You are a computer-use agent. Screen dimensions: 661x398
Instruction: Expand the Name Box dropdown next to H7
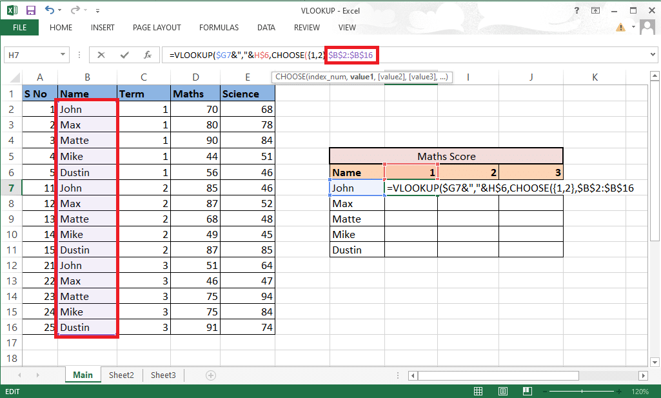[x=63, y=55]
